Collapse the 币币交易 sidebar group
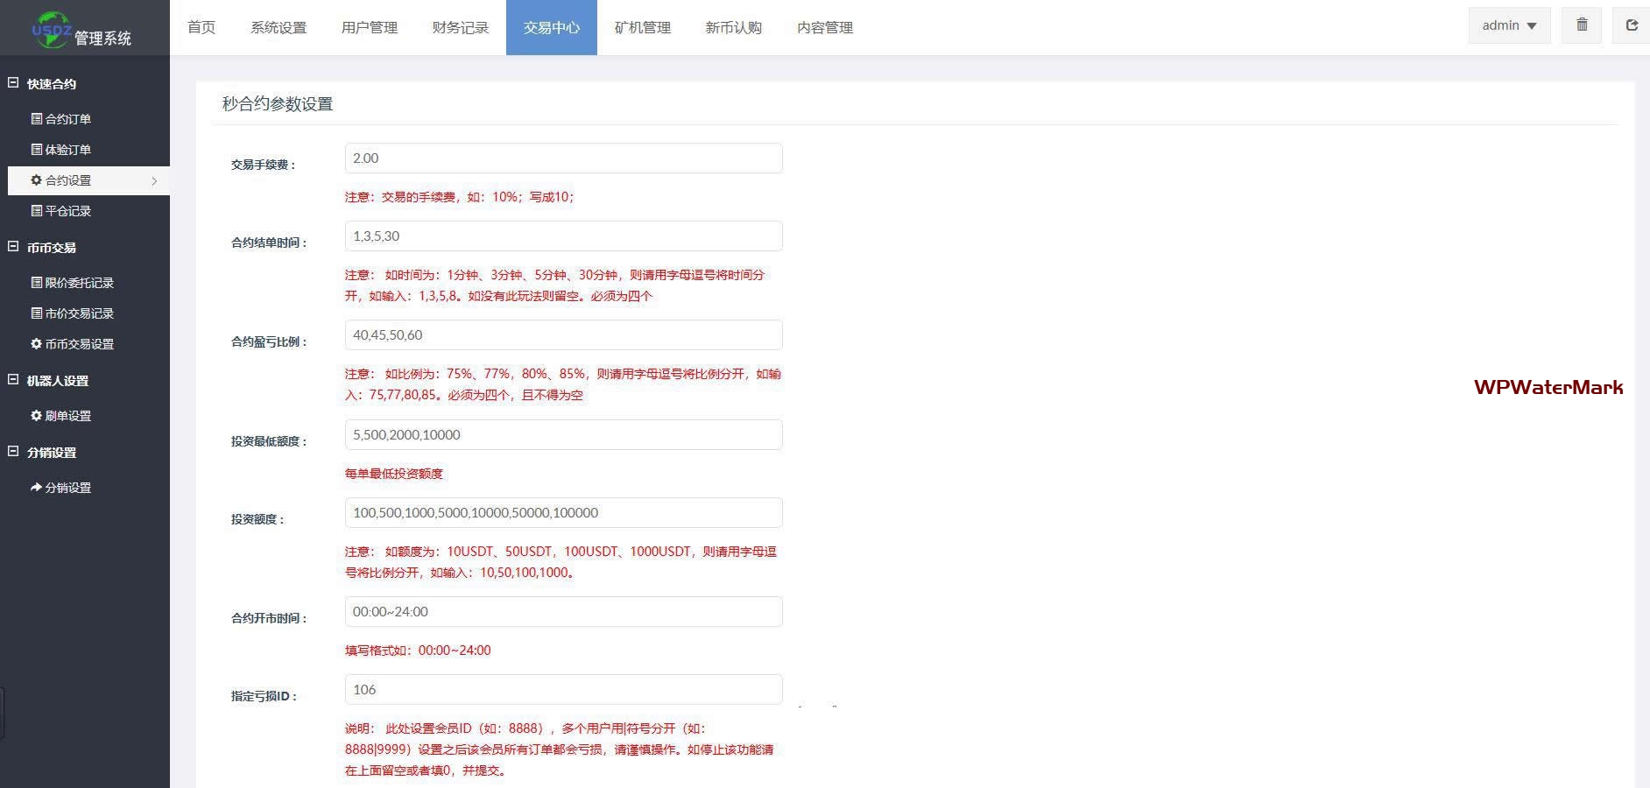1650x788 pixels. [x=13, y=247]
